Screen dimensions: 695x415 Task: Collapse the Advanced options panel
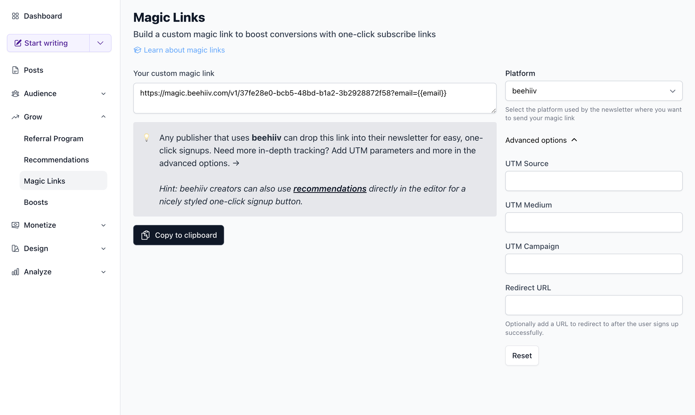pos(574,140)
